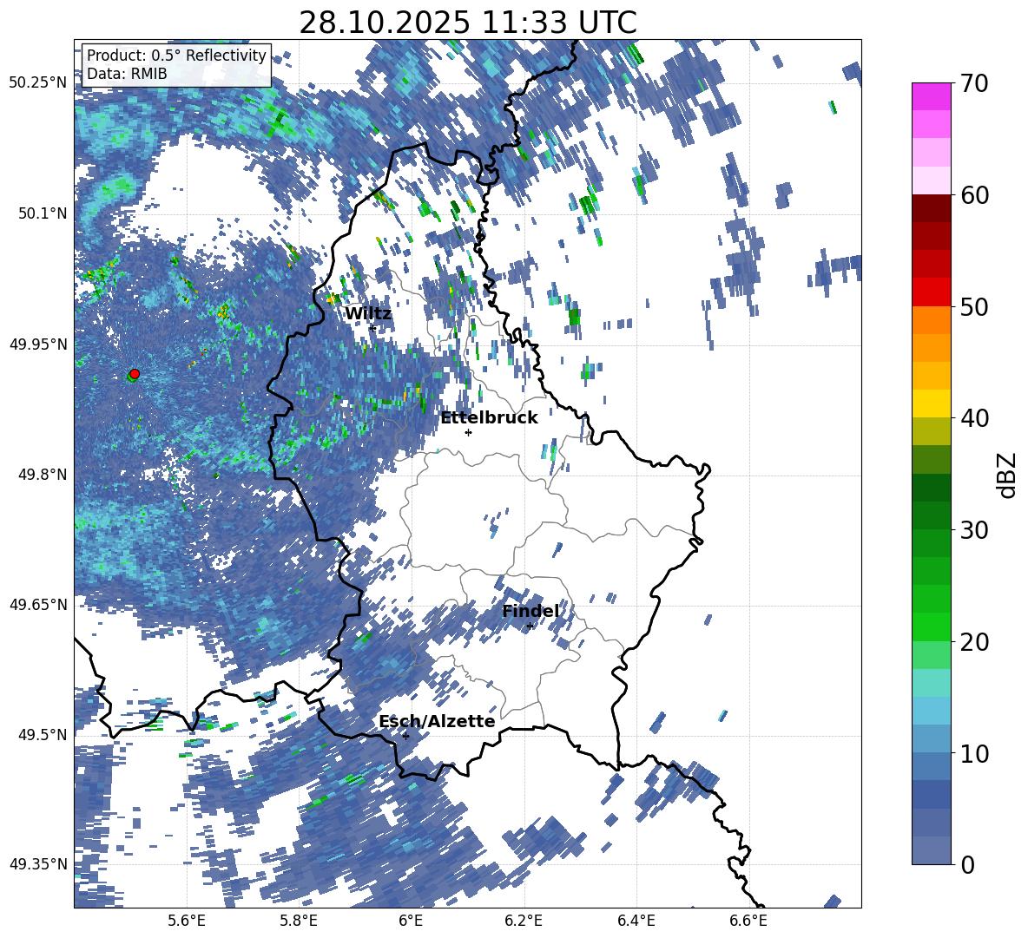Click the magenta 70 dBZ colorbar segment
The image size is (1028, 938).
(x=931, y=96)
